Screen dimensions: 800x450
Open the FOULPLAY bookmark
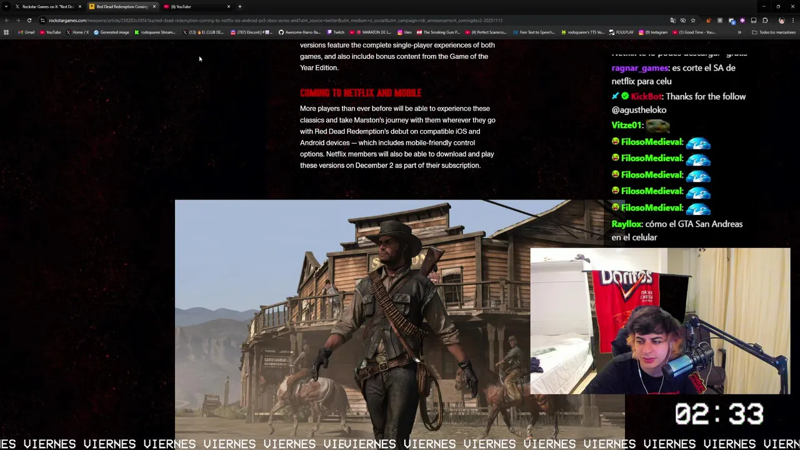622,32
